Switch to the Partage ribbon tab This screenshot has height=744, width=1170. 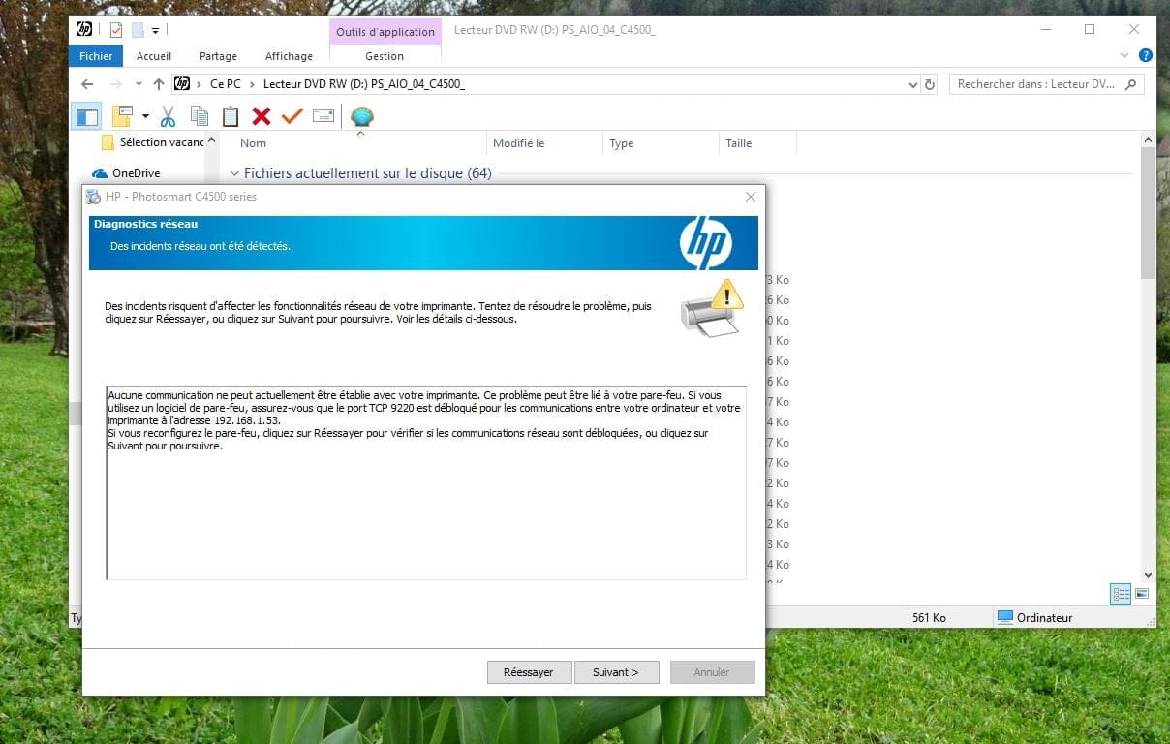click(218, 56)
